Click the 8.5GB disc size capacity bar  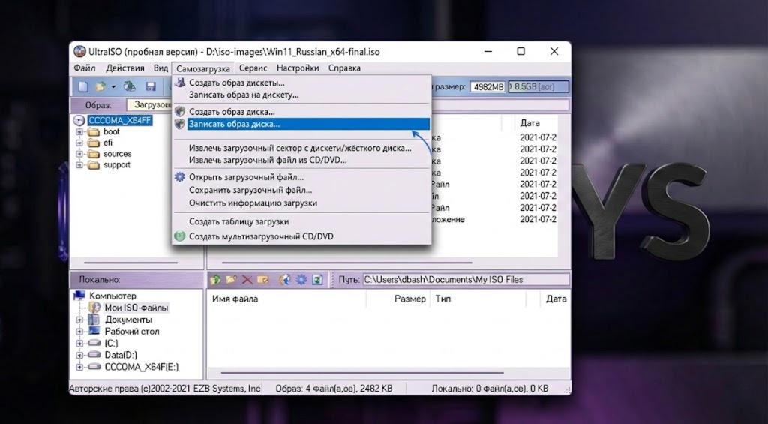click(x=538, y=87)
